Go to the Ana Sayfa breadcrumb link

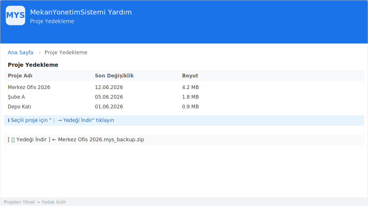coord(20,53)
